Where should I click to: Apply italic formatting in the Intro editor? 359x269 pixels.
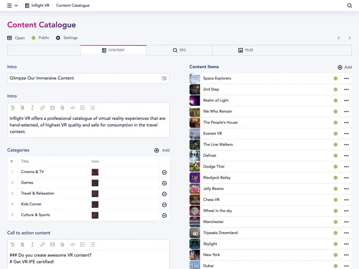(32, 108)
